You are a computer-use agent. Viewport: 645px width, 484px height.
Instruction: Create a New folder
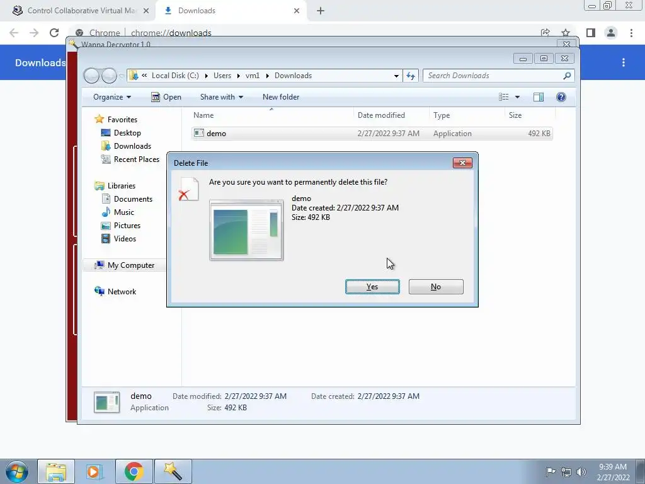point(281,97)
